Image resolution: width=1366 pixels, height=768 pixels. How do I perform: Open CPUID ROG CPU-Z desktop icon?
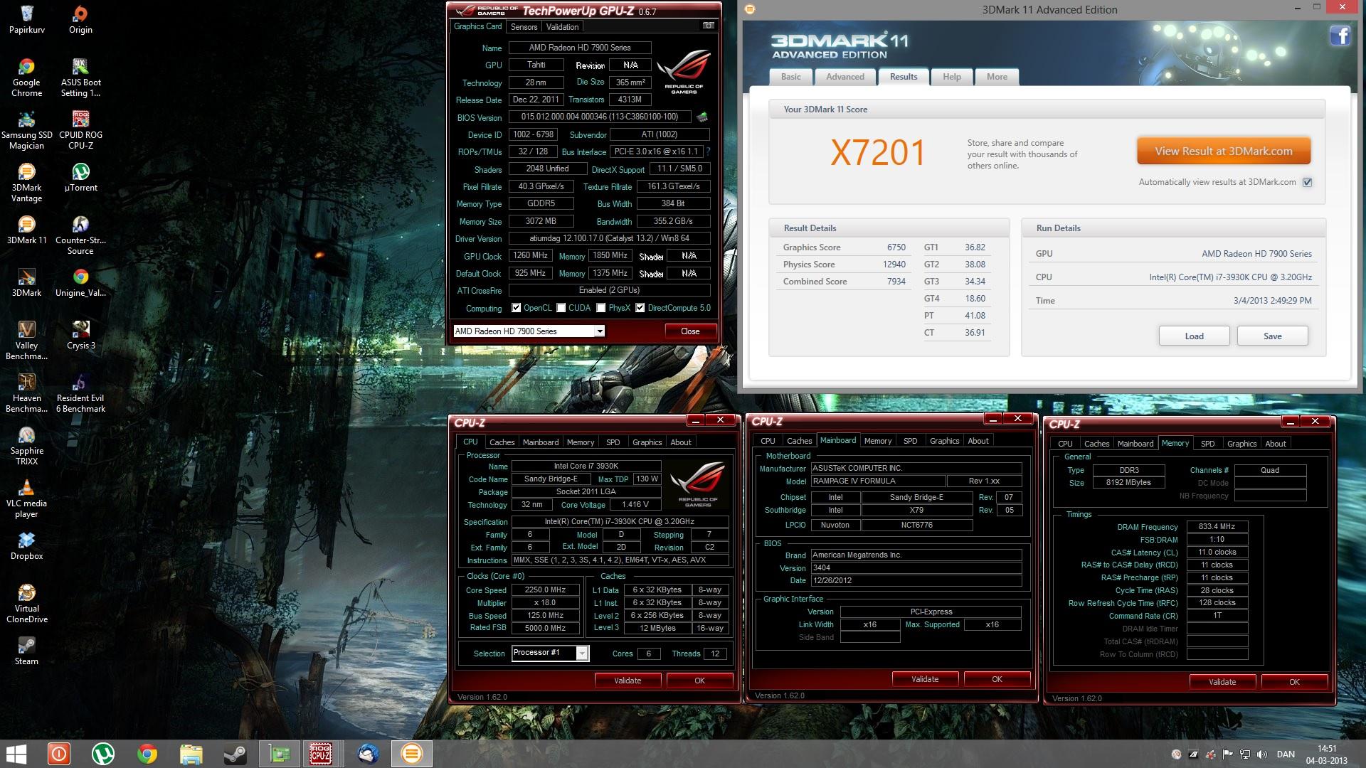[80, 129]
